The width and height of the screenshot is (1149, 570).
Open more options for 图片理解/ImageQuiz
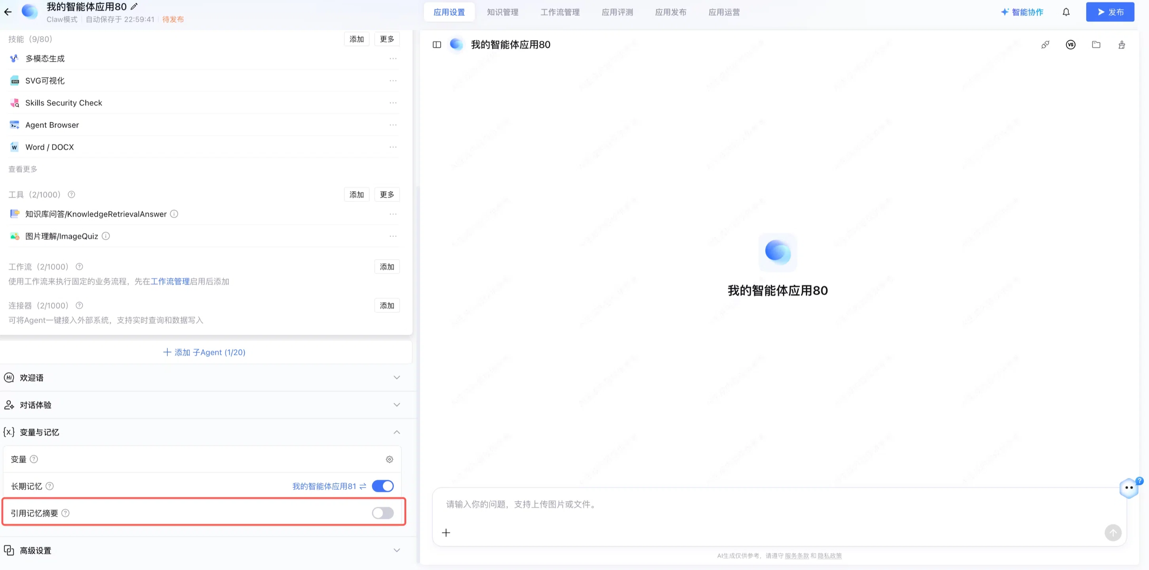tap(393, 236)
